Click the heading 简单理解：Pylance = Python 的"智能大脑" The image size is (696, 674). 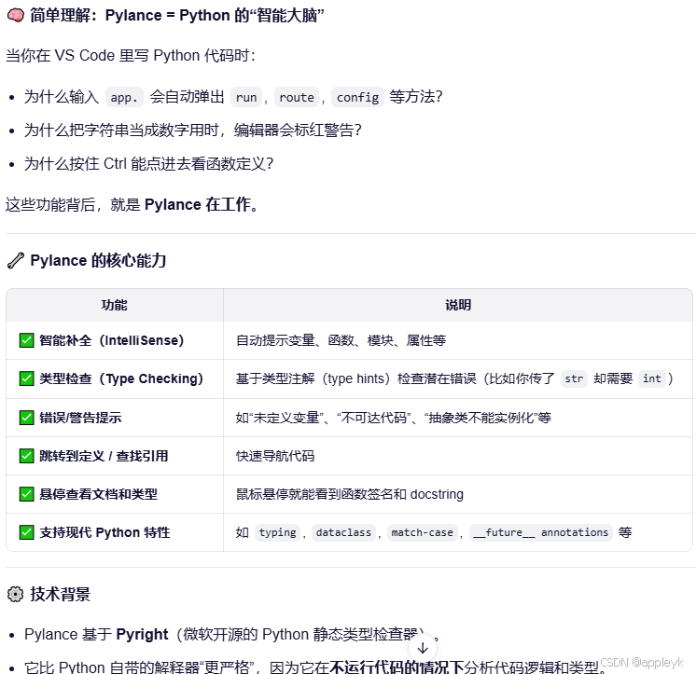[176, 16]
